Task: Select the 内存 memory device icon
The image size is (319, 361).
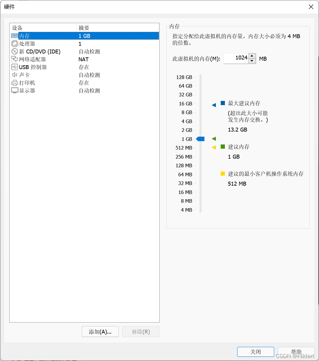Action: click(x=14, y=36)
